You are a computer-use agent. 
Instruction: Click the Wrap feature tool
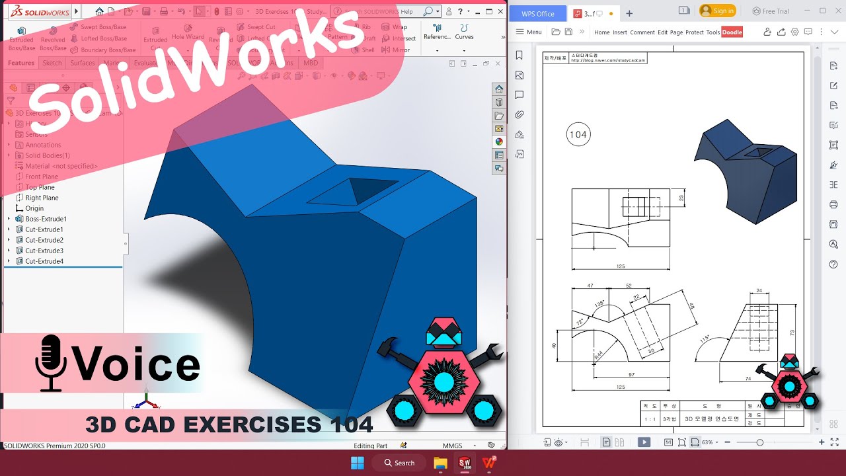coord(394,27)
